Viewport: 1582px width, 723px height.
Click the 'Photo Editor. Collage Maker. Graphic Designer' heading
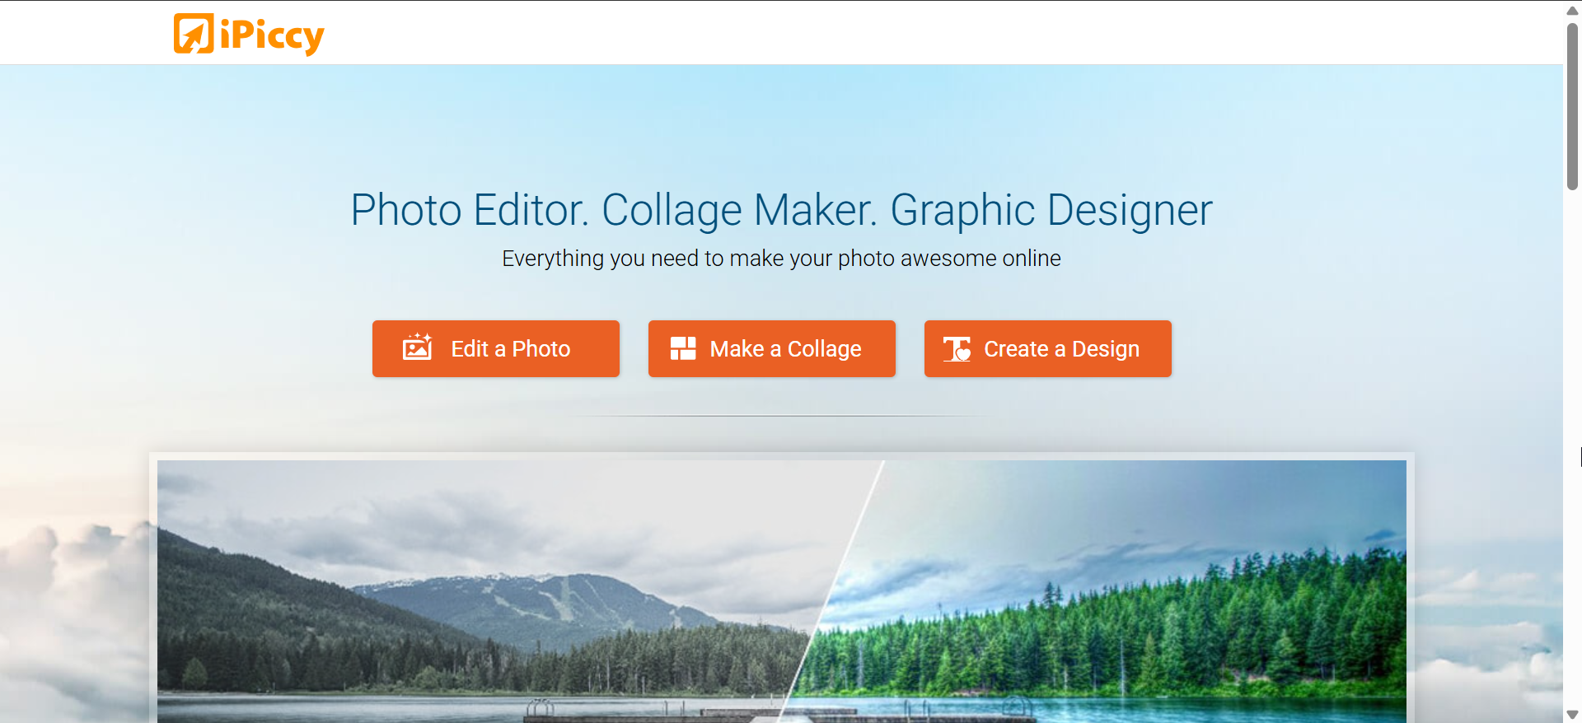click(782, 210)
